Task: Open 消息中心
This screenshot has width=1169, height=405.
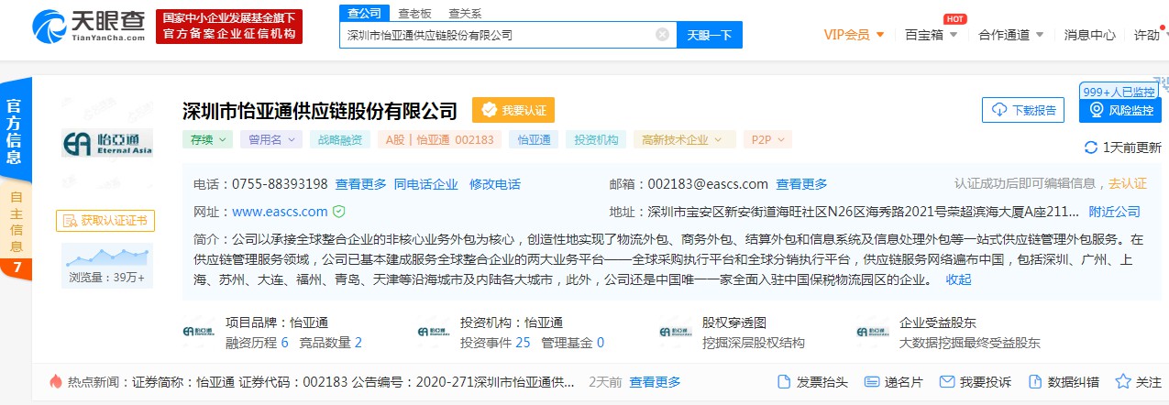Action: tap(1090, 35)
